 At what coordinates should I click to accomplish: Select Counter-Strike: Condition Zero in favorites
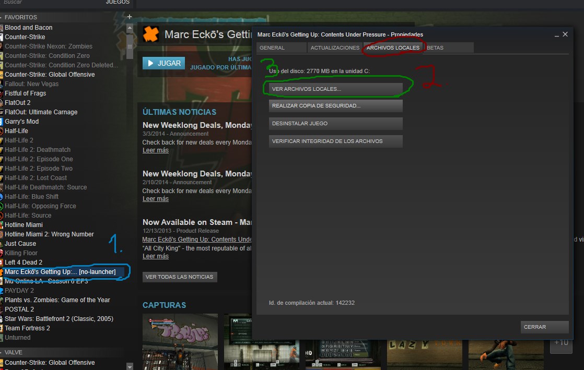pos(48,55)
